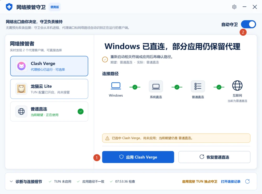The width and height of the screenshot is (262, 194).
Task: Click the Windows laptop icon in path
Action: pyautogui.click(x=116, y=86)
